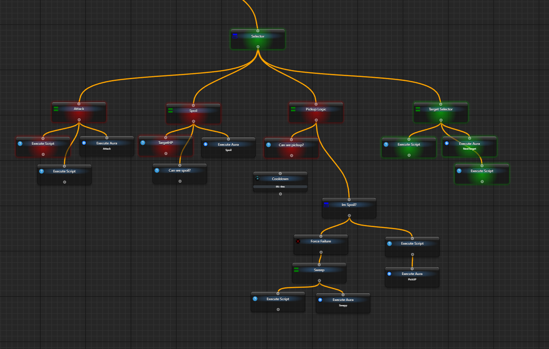
Task: Click the green icon on the Sweep node
Action: tap(296, 270)
